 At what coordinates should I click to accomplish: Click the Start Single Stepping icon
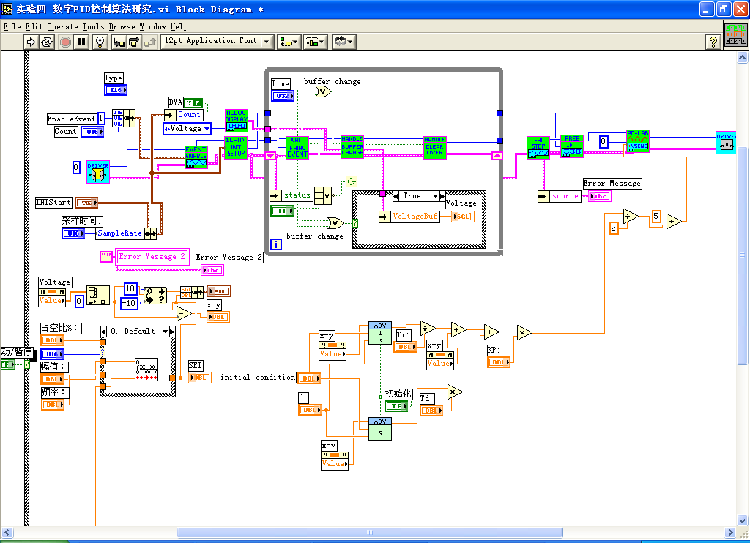click(x=118, y=42)
